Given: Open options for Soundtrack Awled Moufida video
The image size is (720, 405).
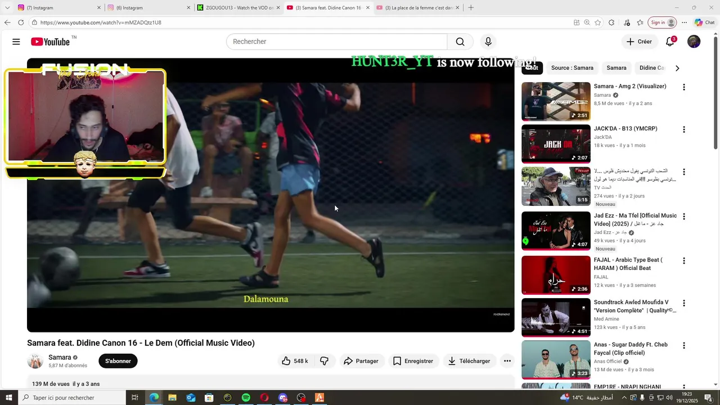Looking at the screenshot, I should [x=684, y=303].
